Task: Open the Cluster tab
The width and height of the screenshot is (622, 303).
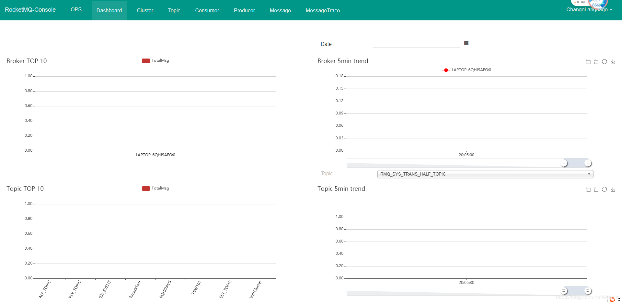Action: coord(145,10)
